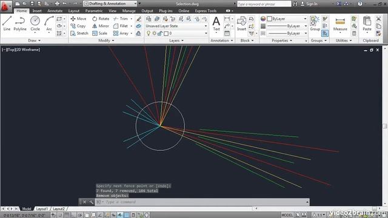Open the Insert ribbon tab
The height and width of the screenshot is (218, 388).
[37, 11]
